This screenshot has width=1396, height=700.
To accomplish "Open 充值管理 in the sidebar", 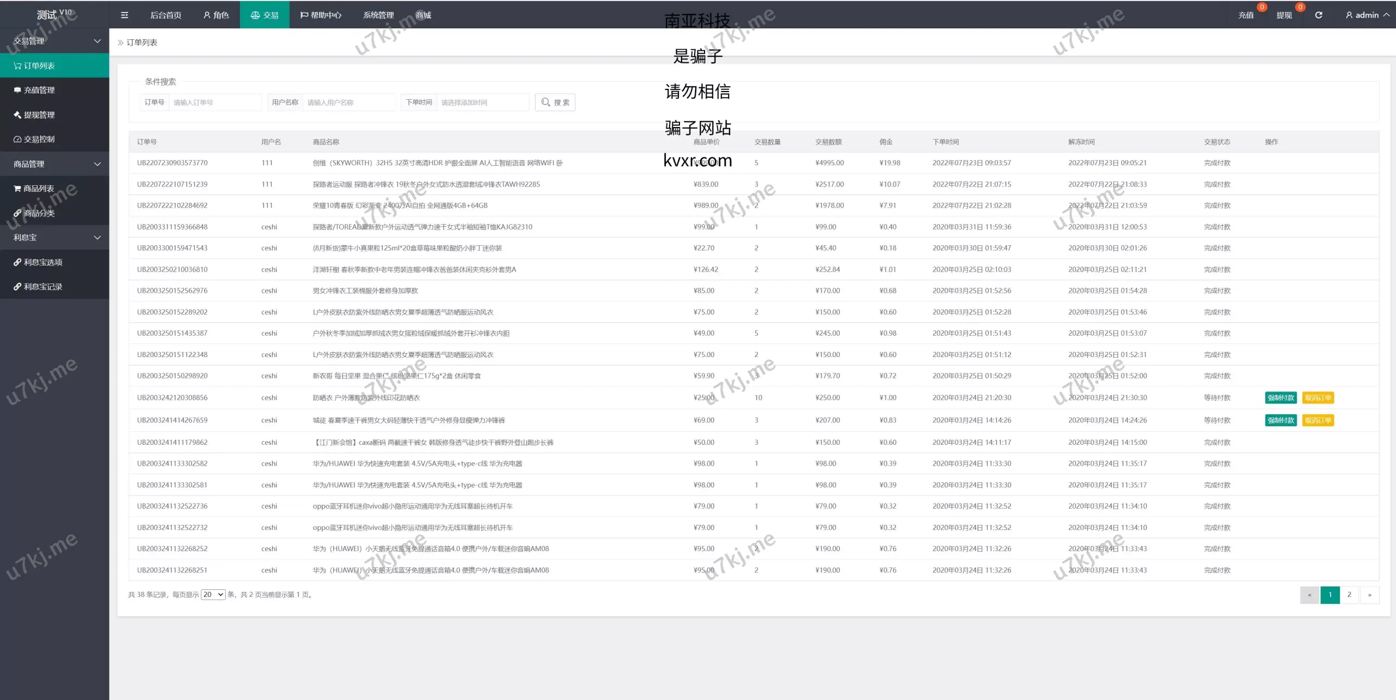I will pyautogui.click(x=39, y=90).
